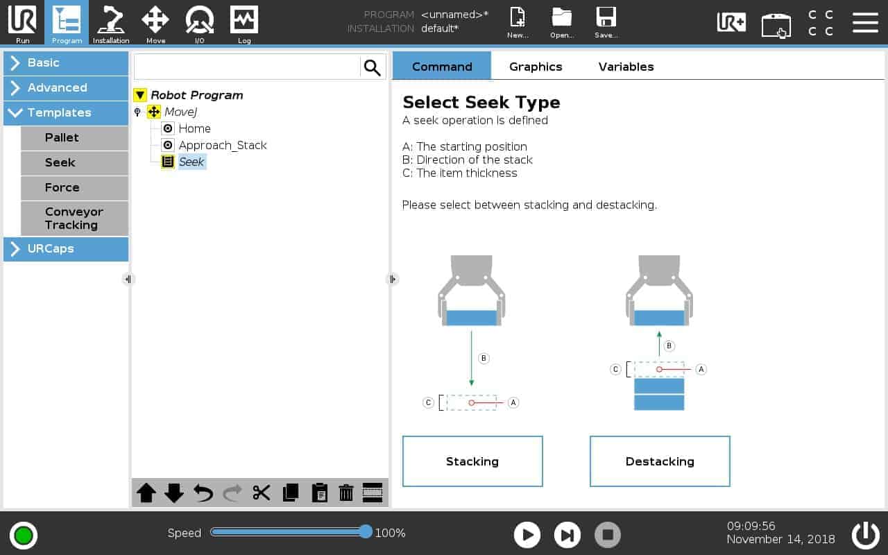Viewport: 888px width, 555px height.
Task: Select the Destacking seek type
Action: coord(659,461)
